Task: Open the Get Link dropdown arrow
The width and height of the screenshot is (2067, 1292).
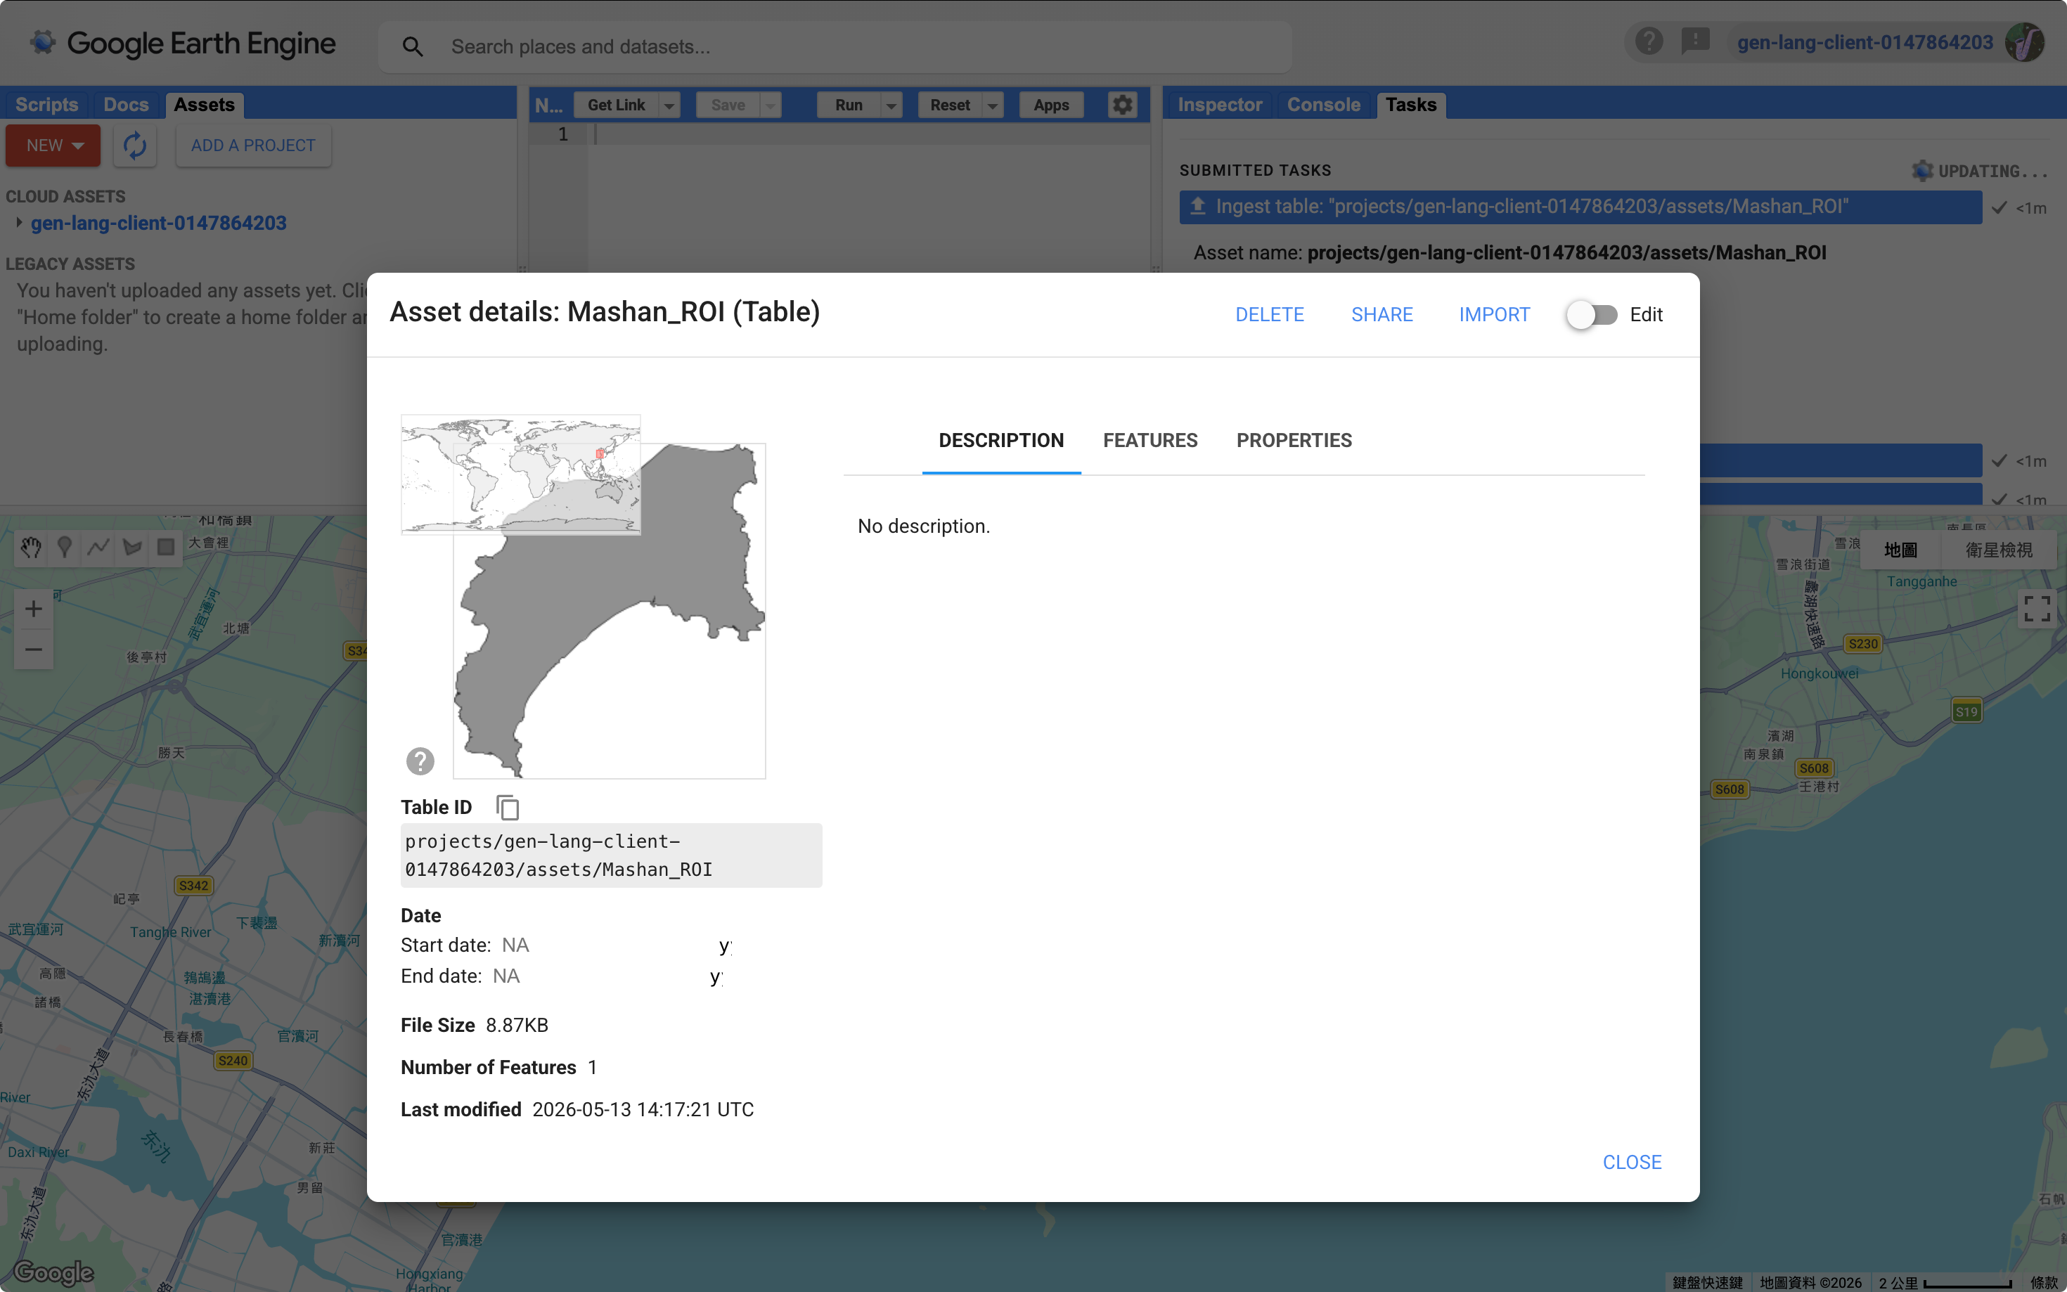Action: point(669,105)
